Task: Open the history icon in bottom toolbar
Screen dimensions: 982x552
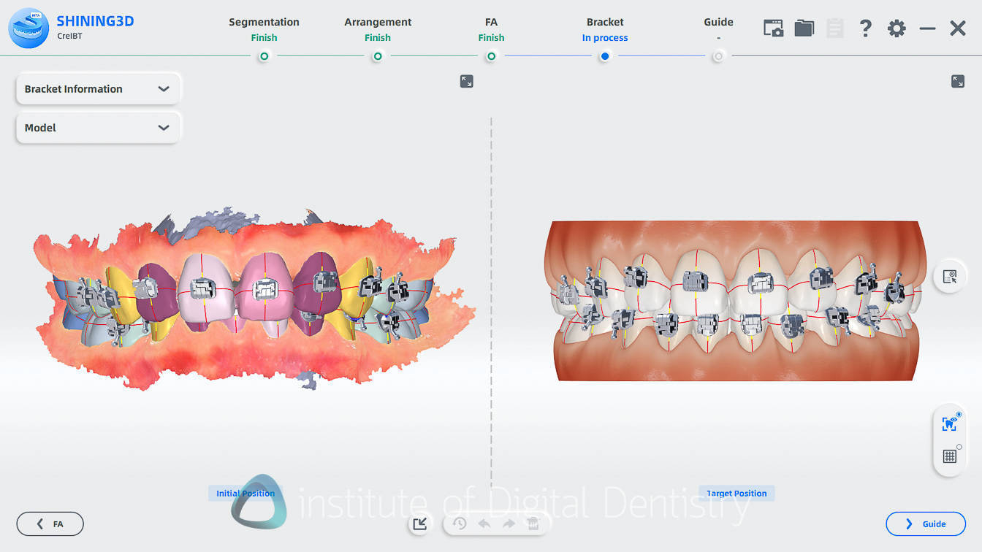Action: [x=460, y=524]
